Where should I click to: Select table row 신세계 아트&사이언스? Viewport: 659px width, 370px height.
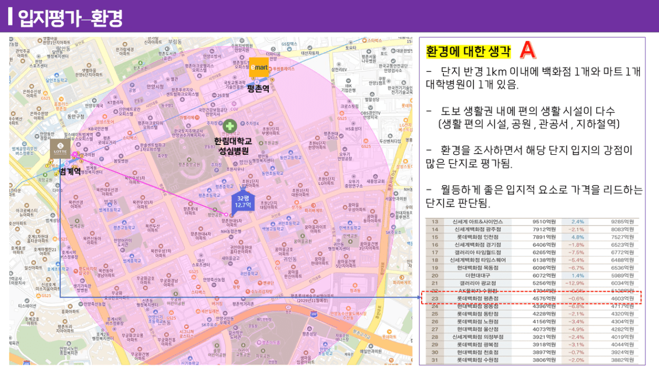(532, 222)
